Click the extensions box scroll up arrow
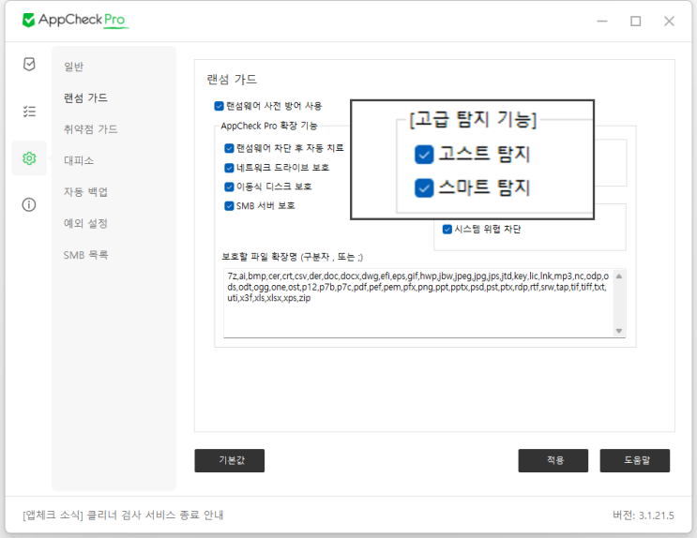The height and width of the screenshot is (538, 697). click(619, 276)
